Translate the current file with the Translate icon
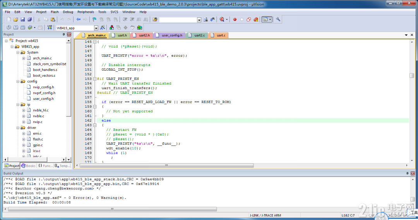The height and width of the screenshot is (220, 418). [9, 27]
